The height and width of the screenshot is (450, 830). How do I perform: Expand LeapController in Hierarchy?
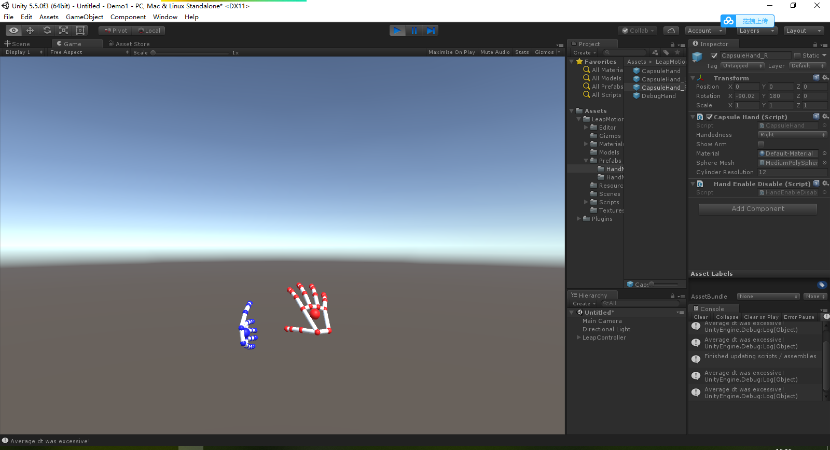pyautogui.click(x=579, y=337)
